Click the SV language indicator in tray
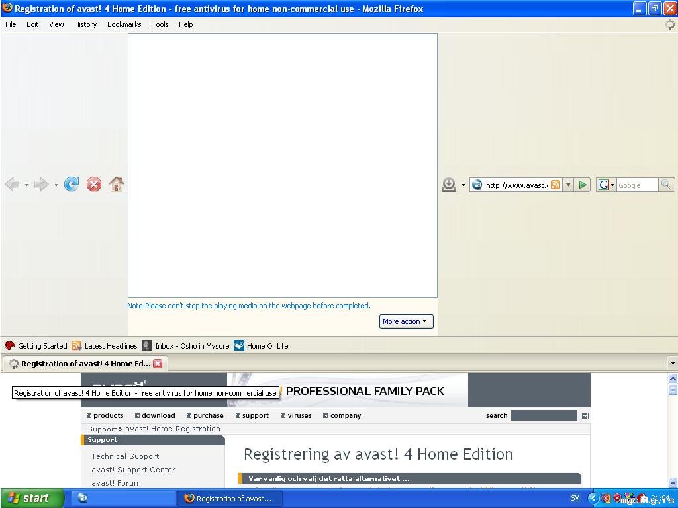The width and height of the screenshot is (678, 508). coord(575,498)
